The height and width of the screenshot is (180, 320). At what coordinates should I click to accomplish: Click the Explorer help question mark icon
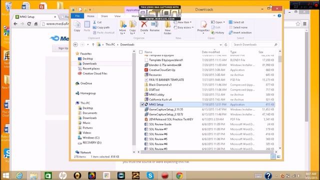click(x=279, y=15)
